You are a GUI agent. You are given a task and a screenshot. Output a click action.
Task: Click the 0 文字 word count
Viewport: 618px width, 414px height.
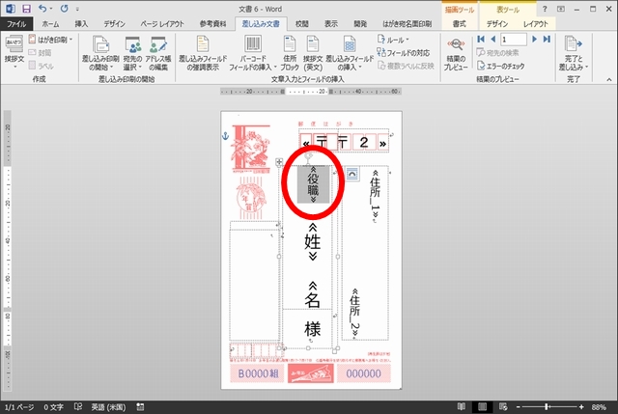pyautogui.click(x=53, y=407)
